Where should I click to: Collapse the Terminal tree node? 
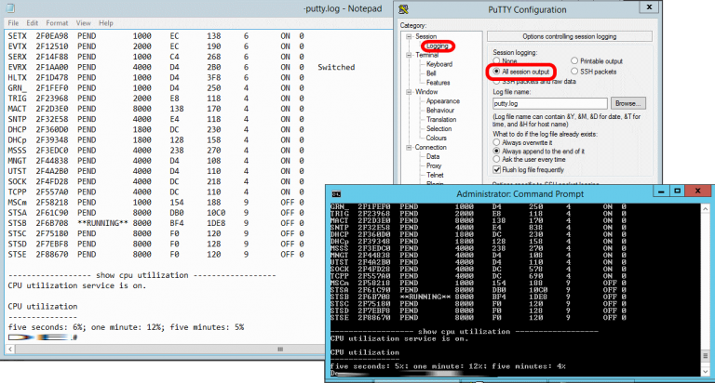tap(407, 55)
